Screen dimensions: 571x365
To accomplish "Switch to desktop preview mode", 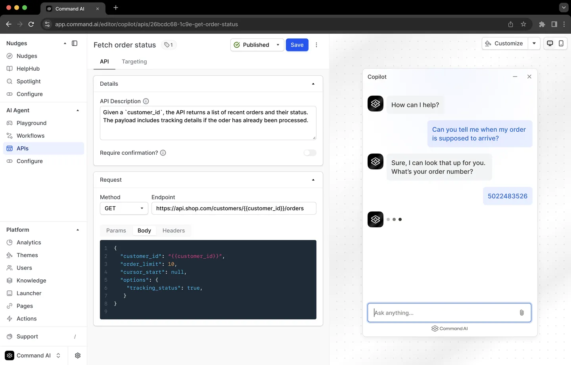I will tap(550, 43).
